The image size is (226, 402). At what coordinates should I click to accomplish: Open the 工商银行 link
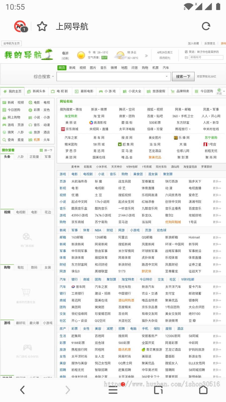pyautogui.click(x=78, y=293)
